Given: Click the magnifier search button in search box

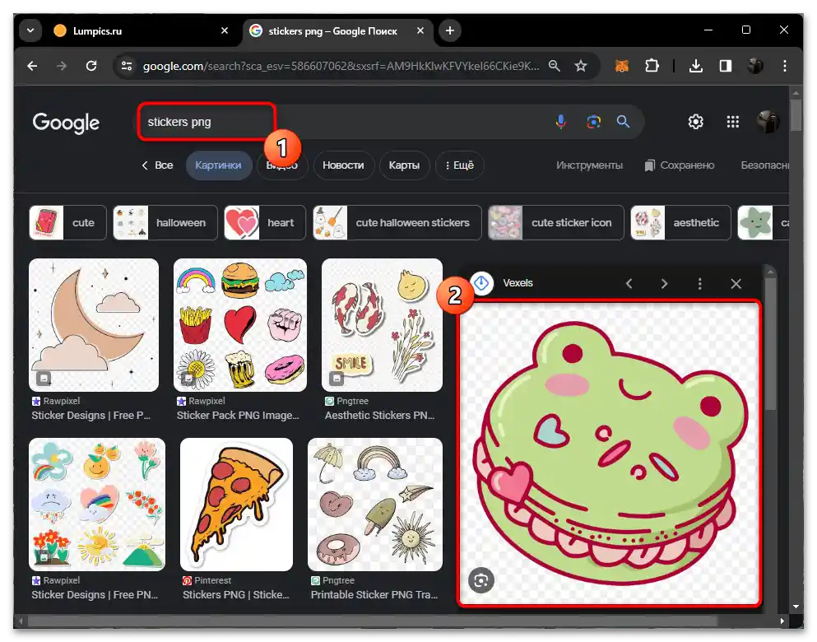Looking at the screenshot, I should (623, 122).
